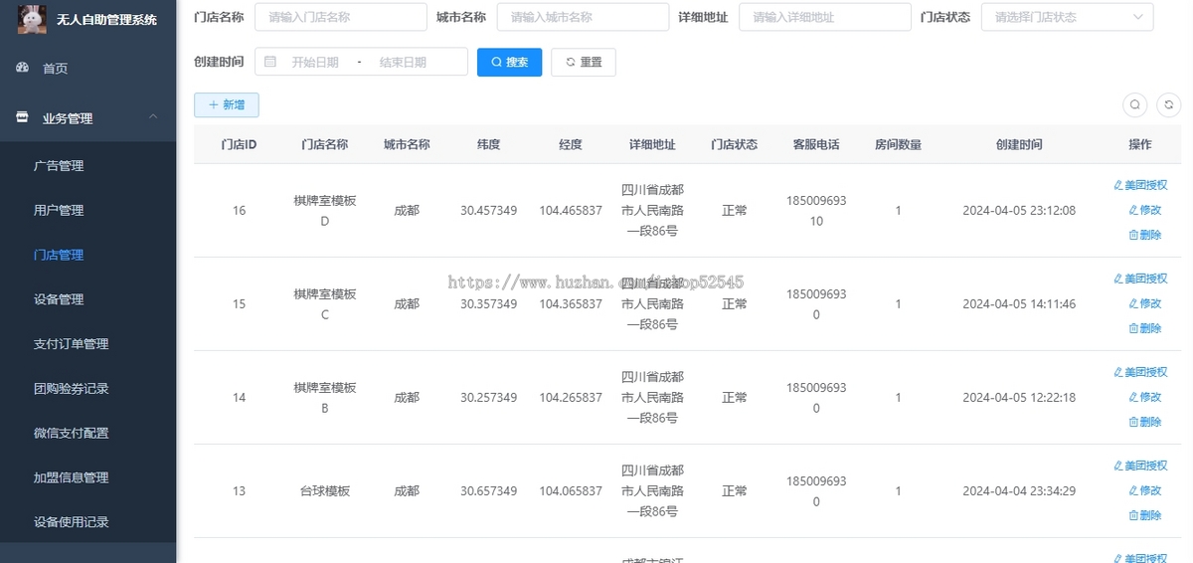Toggle search area with magnifier icon
Image resolution: width=1193 pixels, height=563 pixels.
pyautogui.click(x=1135, y=104)
